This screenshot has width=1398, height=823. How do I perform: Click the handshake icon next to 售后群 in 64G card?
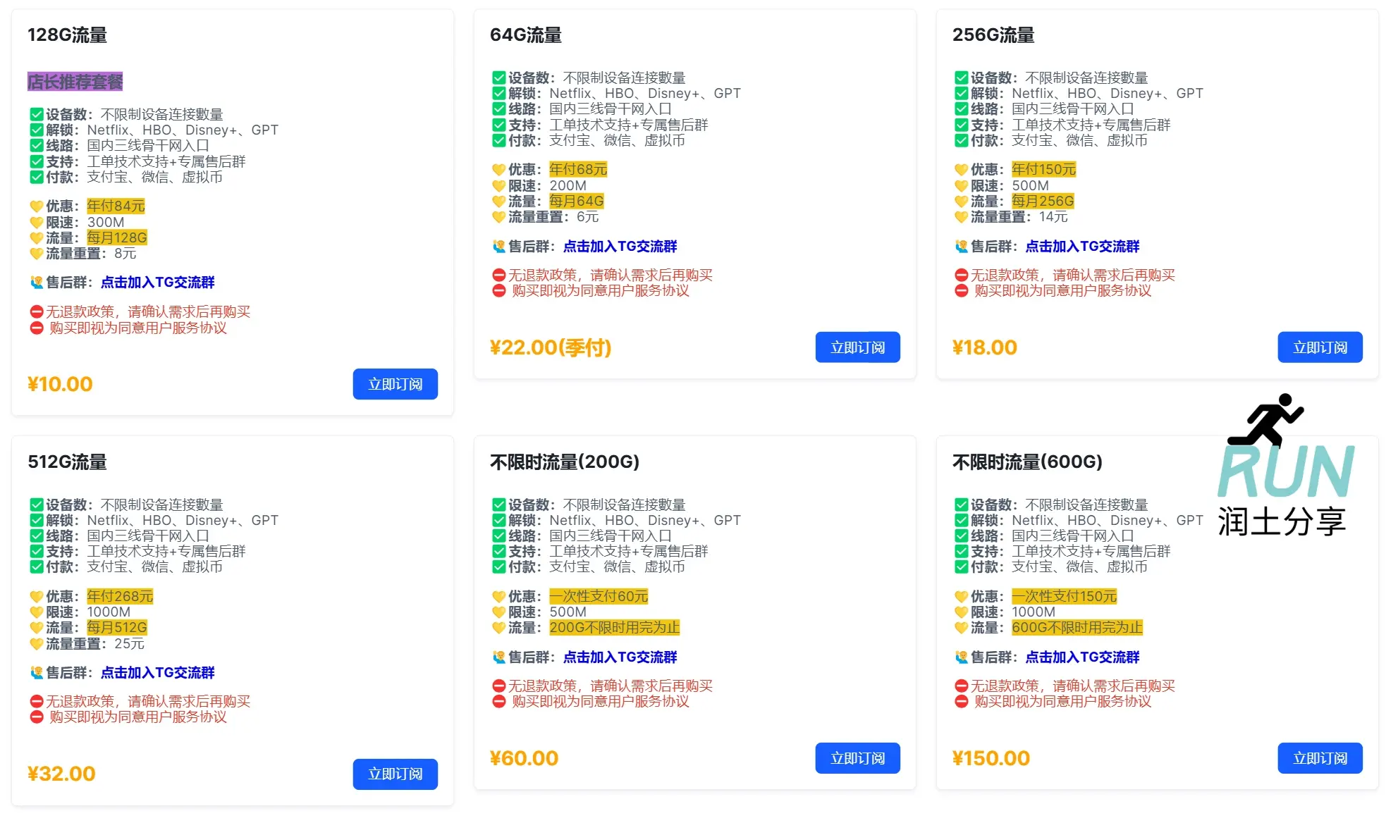click(498, 246)
